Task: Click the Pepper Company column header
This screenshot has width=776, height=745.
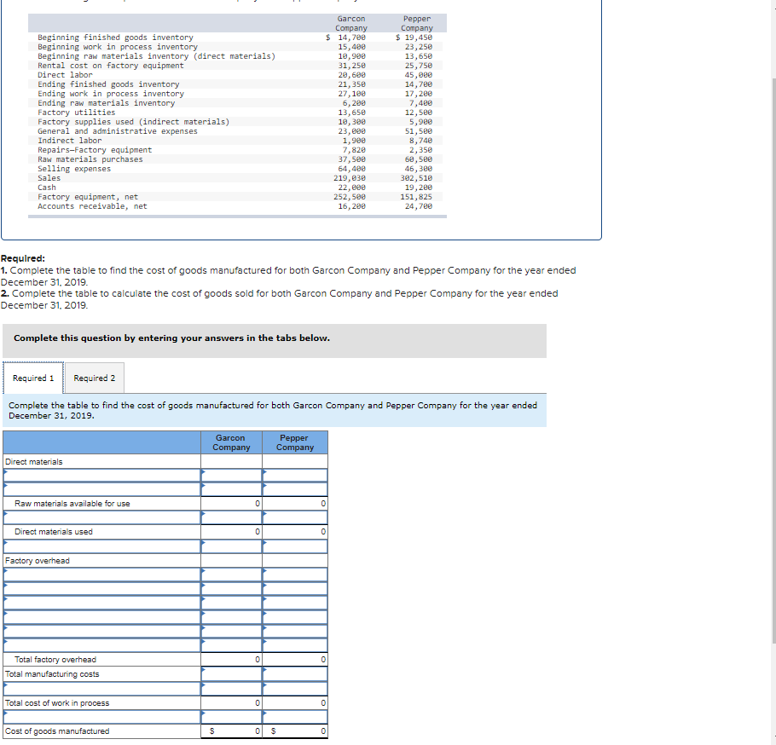Action: coord(294,442)
